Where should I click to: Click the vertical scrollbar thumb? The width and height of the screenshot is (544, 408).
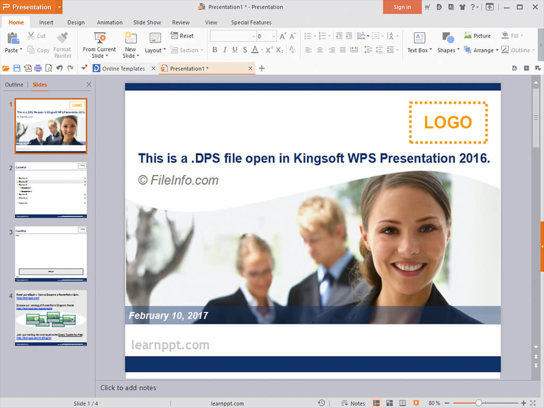(535, 118)
